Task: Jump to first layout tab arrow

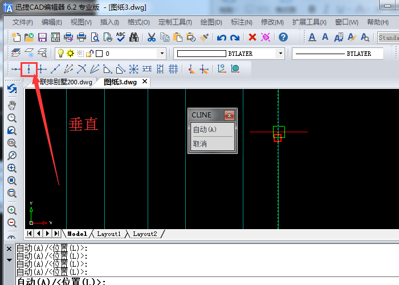Action: tap(29, 233)
